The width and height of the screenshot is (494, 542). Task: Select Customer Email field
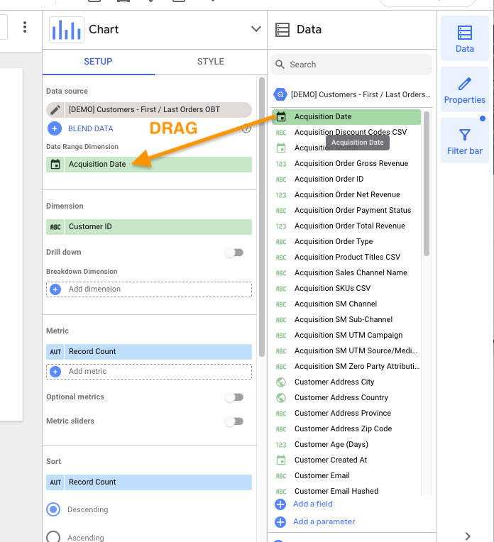tap(346, 475)
